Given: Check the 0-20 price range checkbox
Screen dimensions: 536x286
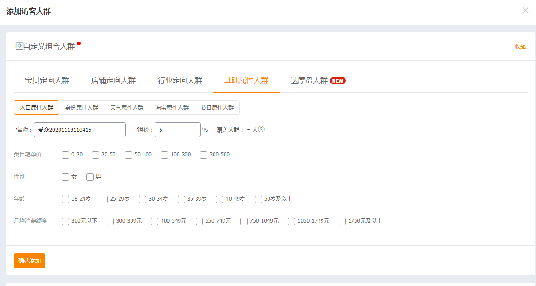Looking at the screenshot, I should [x=66, y=155].
